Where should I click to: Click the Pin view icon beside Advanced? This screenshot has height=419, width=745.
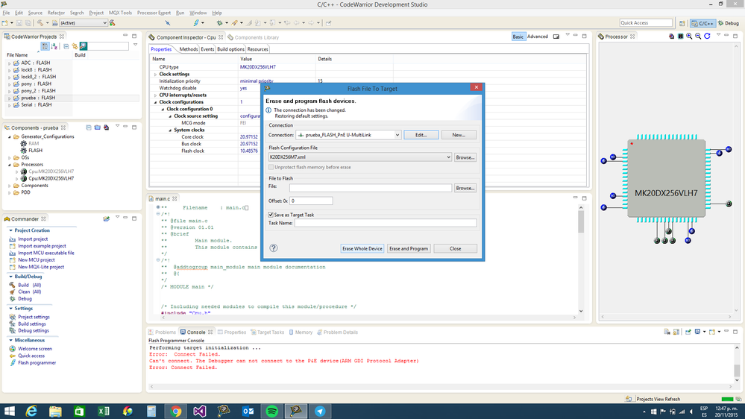click(x=556, y=37)
